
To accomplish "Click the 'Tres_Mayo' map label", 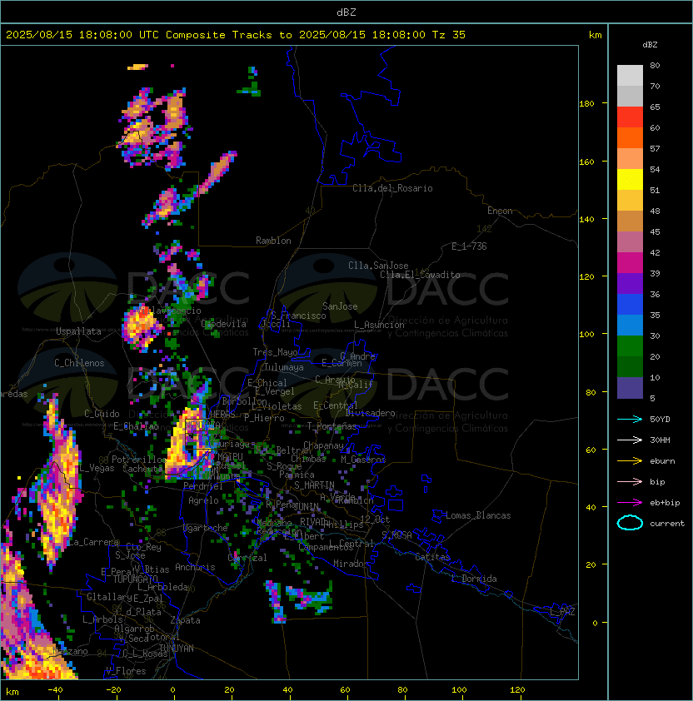I will 275,352.
